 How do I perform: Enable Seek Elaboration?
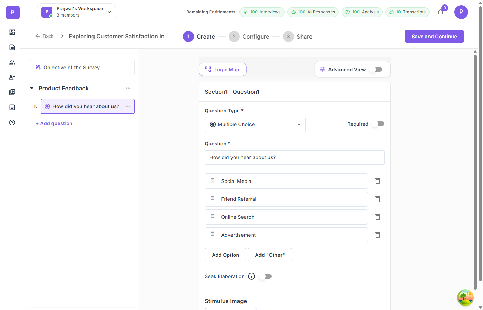click(265, 276)
